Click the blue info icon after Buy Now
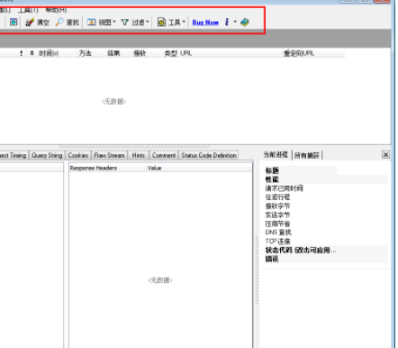Image resolution: width=398 pixels, height=348 pixels. pyautogui.click(x=227, y=22)
